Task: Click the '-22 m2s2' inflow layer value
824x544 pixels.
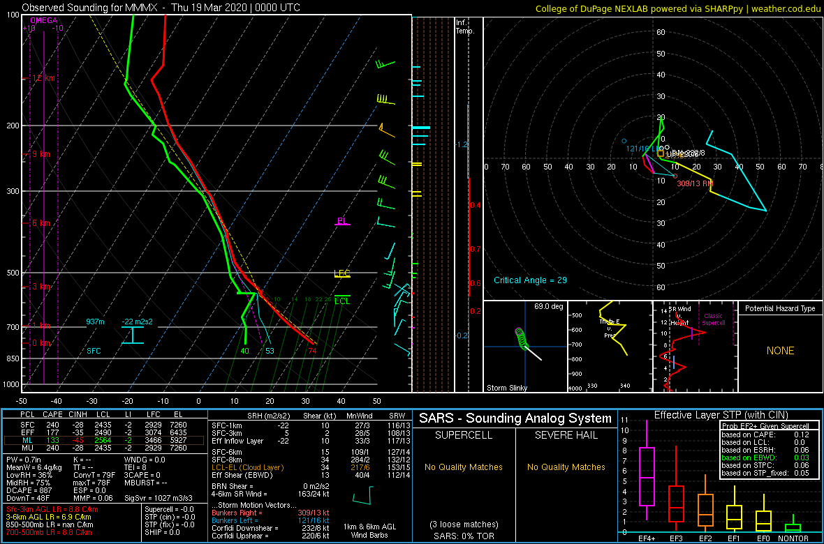Action: tap(138, 322)
